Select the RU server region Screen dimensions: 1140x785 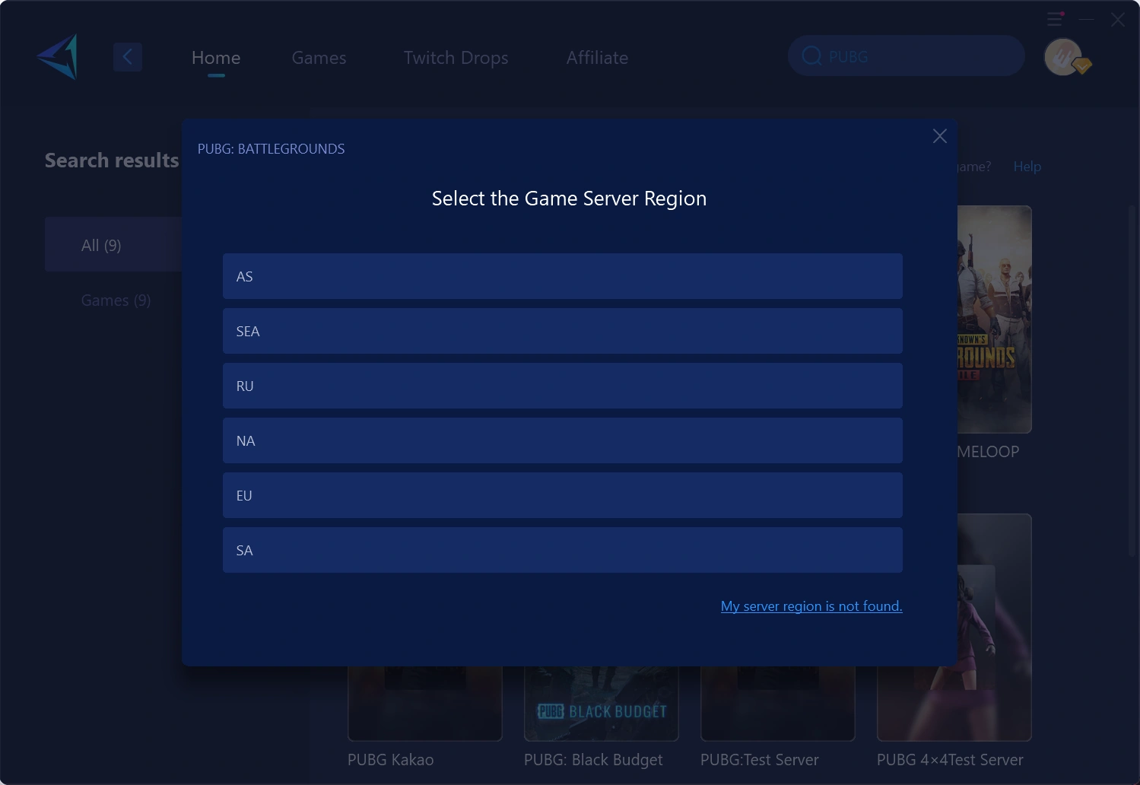(x=562, y=386)
